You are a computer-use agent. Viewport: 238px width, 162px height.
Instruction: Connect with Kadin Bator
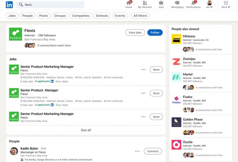click(153, 151)
